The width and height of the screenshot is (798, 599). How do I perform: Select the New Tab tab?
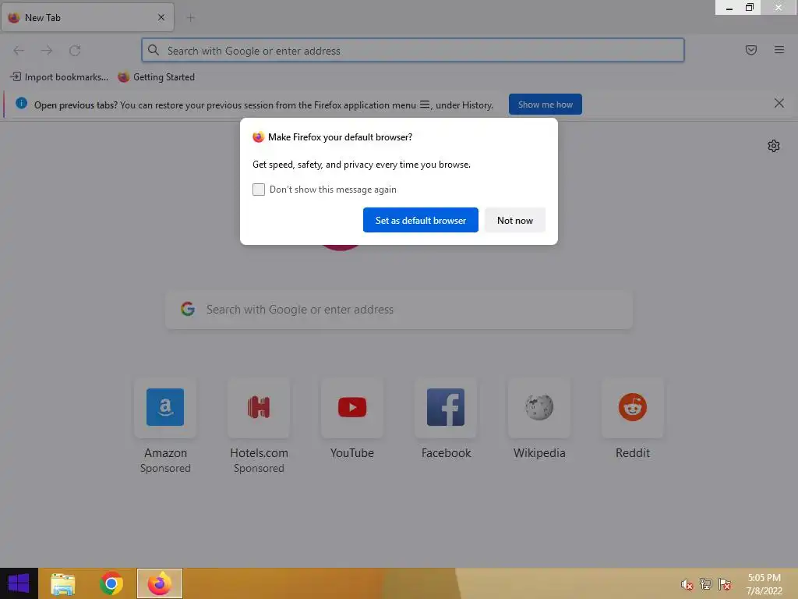[x=87, y=18]
